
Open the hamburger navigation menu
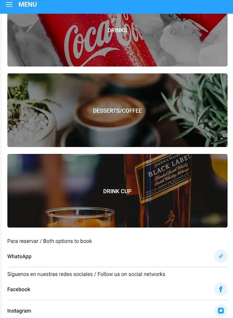(x=9, y=4)
